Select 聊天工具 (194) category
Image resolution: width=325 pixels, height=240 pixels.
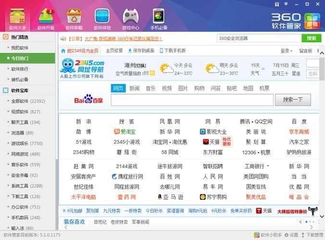pos(27,122)
